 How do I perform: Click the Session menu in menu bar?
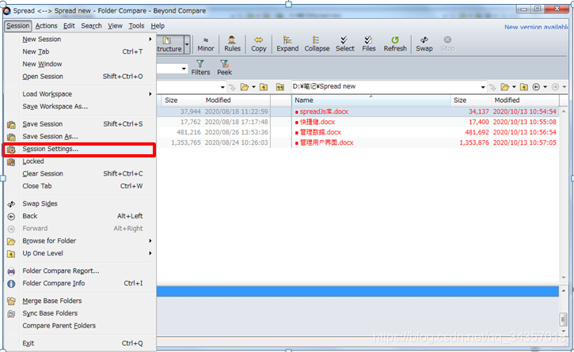coord(18,26)
